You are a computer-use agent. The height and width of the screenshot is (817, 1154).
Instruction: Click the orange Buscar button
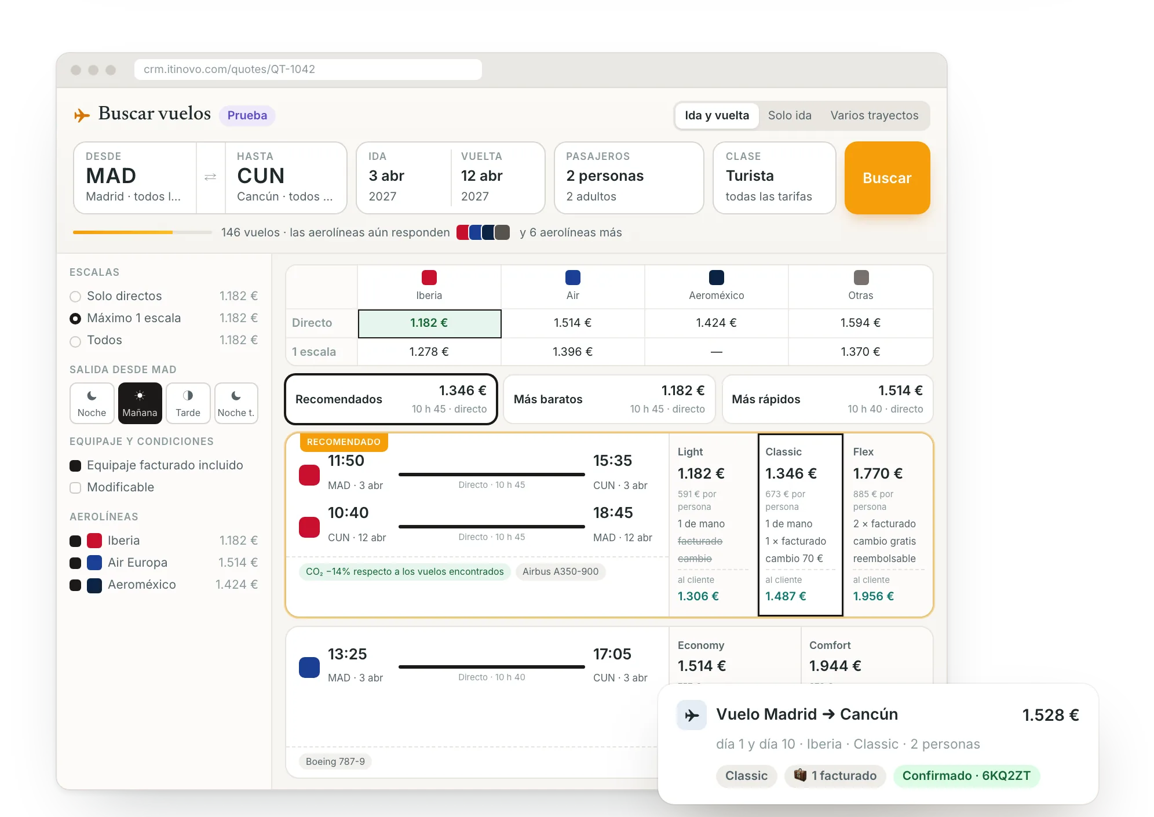coord(887,178)
